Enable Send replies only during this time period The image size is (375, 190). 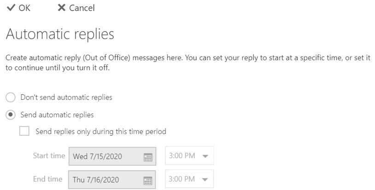point(24,131)
